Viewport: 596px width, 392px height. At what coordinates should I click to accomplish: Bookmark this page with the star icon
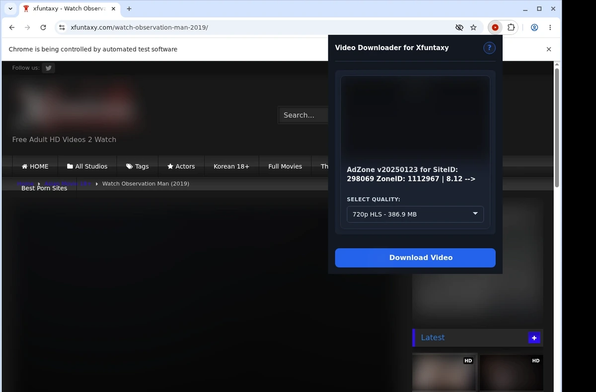point(473,28)
